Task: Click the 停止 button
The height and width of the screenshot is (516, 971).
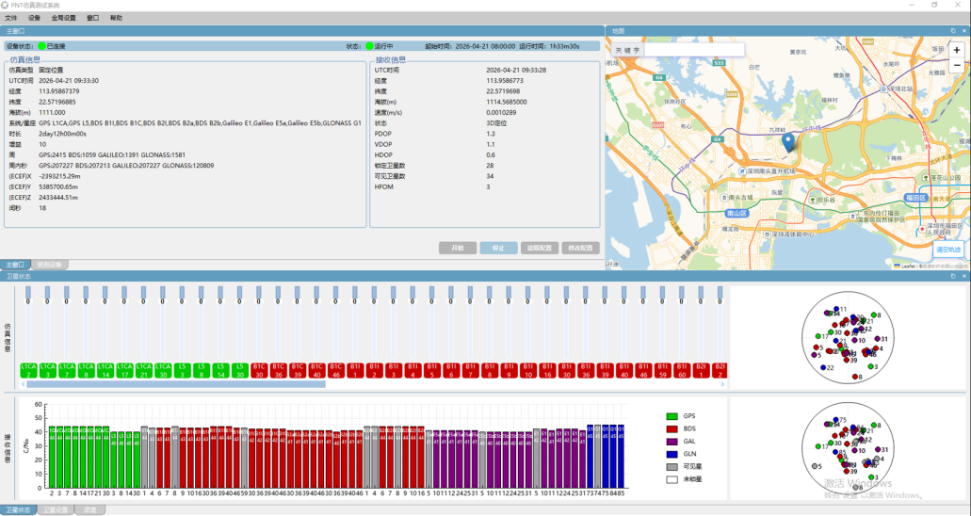Action: 498,248
